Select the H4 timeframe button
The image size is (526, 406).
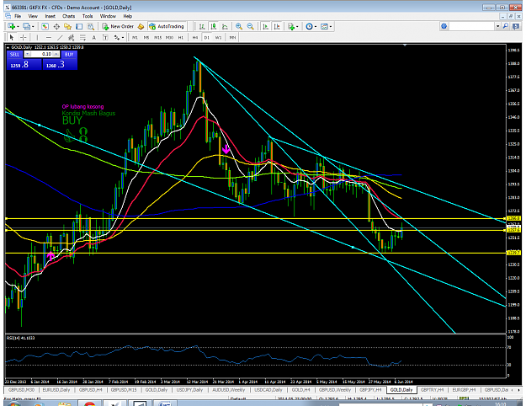195,38
